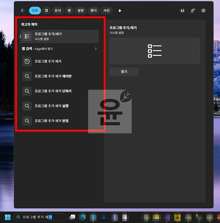Click the large list icon preview card
The image size is (220, 223).
[x=155, y=51]
